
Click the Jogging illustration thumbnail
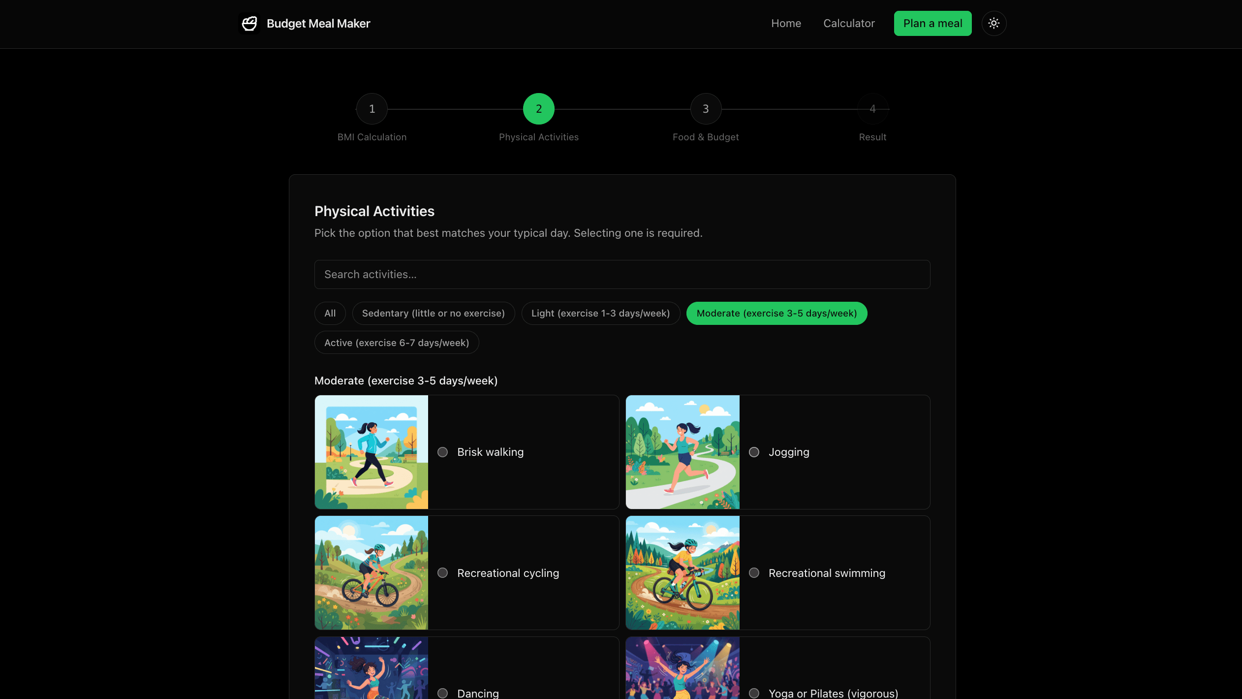(x=683, y=452)
